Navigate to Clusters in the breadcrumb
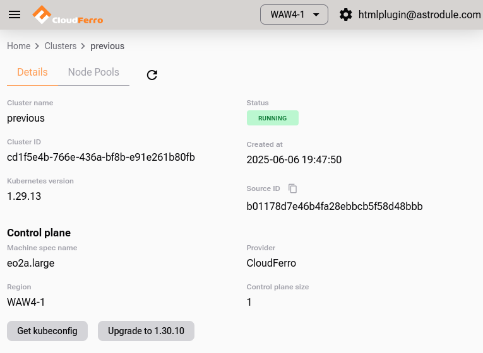This screenshot has width=483, height=353. coord(60,46)
